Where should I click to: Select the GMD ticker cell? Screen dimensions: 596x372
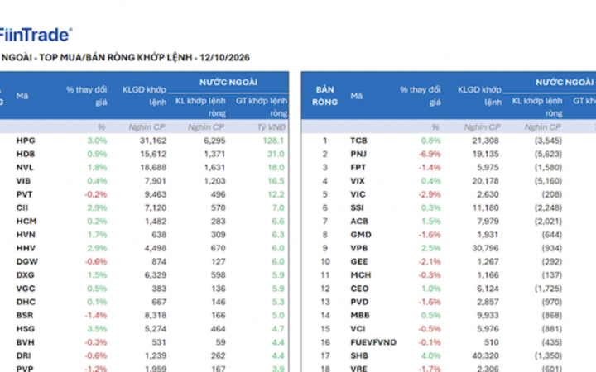pyautogui.click(x=361, y=235)
